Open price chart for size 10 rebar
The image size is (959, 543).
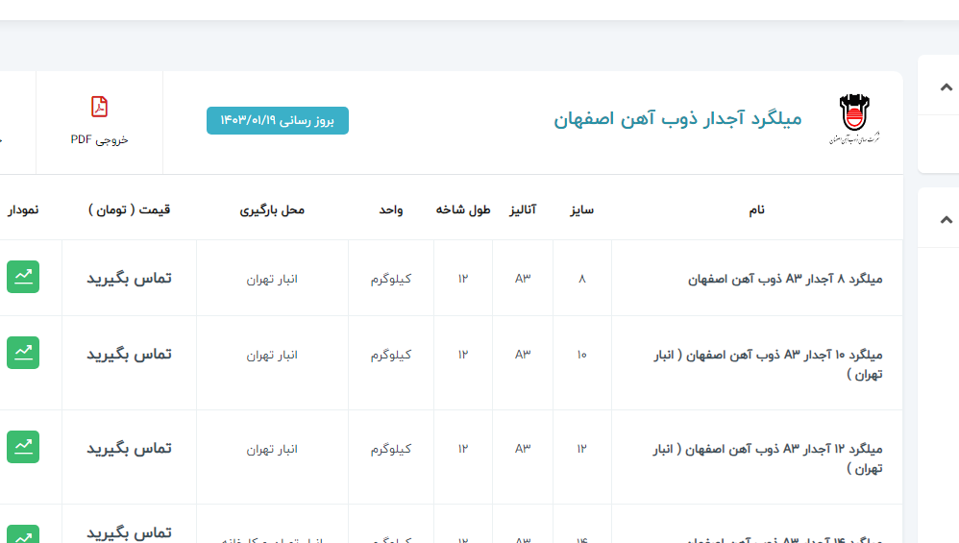(x=23, y=353)
